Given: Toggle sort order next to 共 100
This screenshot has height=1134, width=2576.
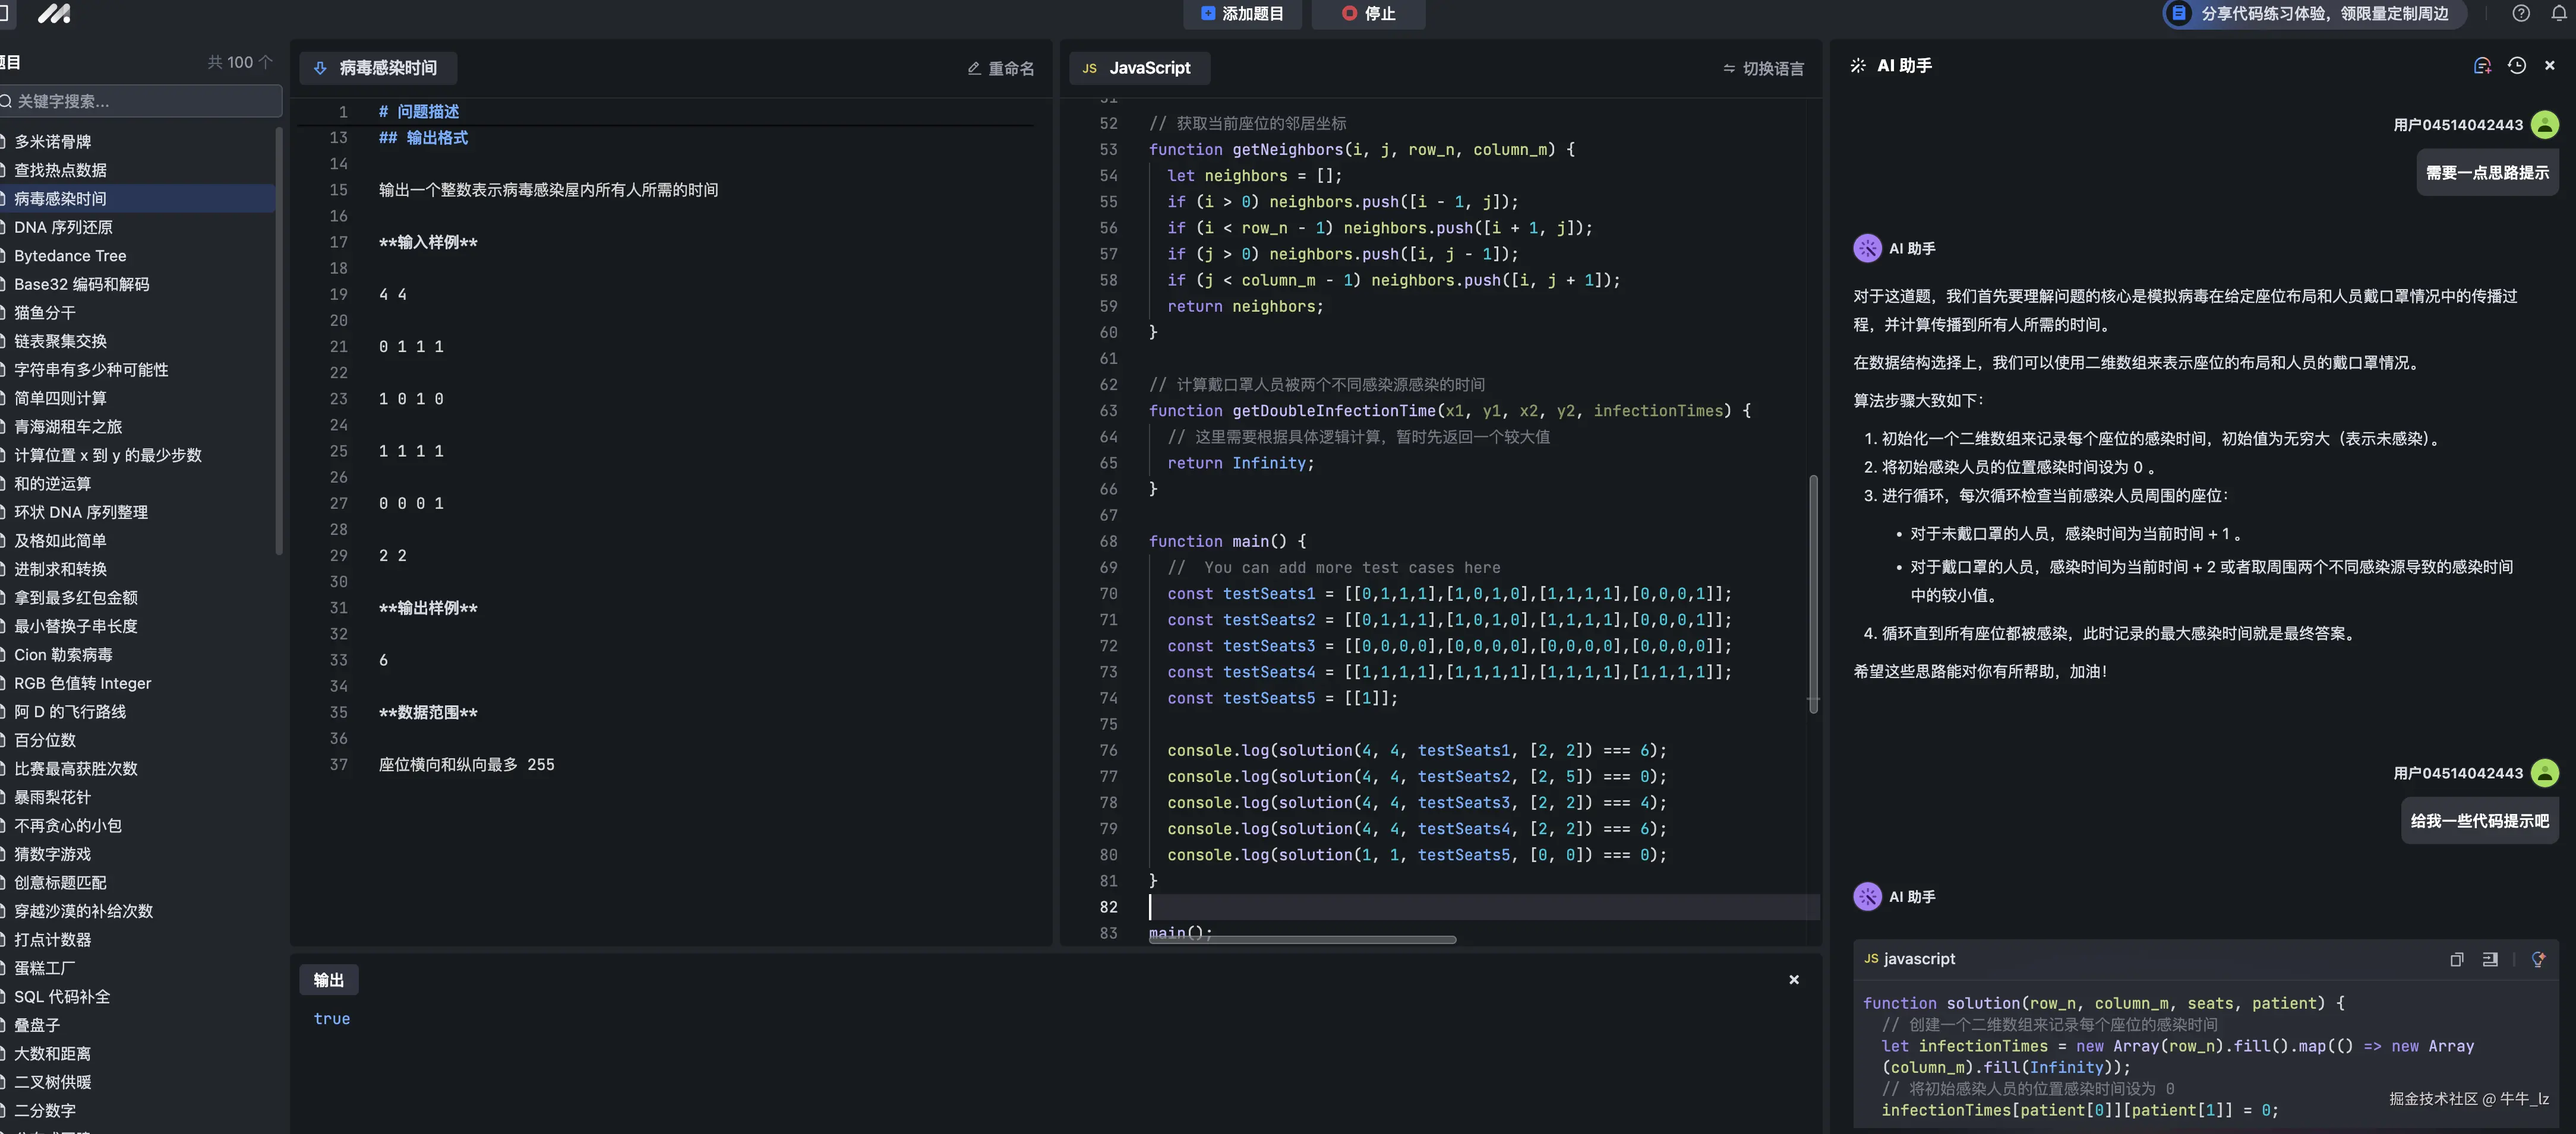Looking at the screenshot, I should click(265, 62).
